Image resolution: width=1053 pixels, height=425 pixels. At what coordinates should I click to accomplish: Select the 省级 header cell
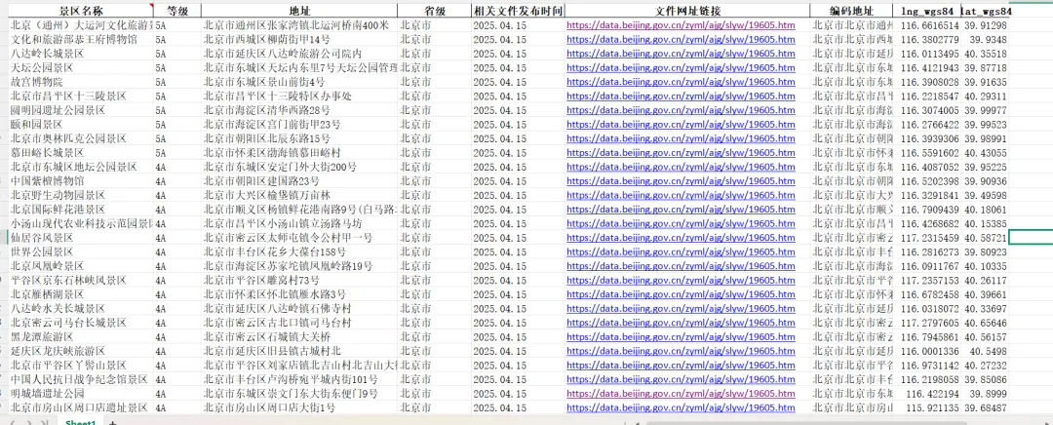coord(435,12)
